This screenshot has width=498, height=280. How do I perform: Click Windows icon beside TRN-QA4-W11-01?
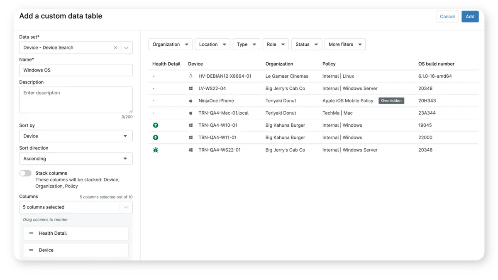coord(191,138)
